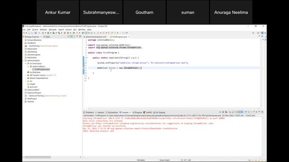
Task: Collapse the imports fold marker
Action: [x=87, y=45]
